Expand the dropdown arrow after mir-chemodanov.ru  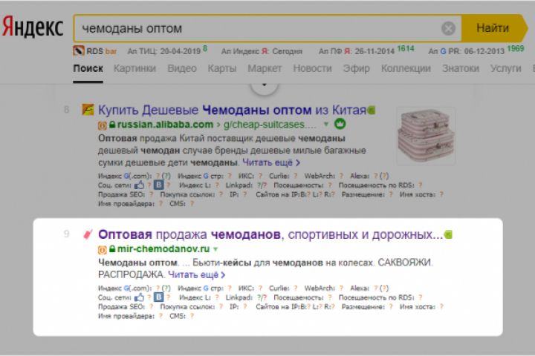point(215,249)
